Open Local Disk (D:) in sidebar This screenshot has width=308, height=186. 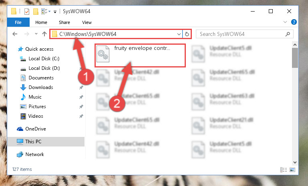click(x=44, y=68)
